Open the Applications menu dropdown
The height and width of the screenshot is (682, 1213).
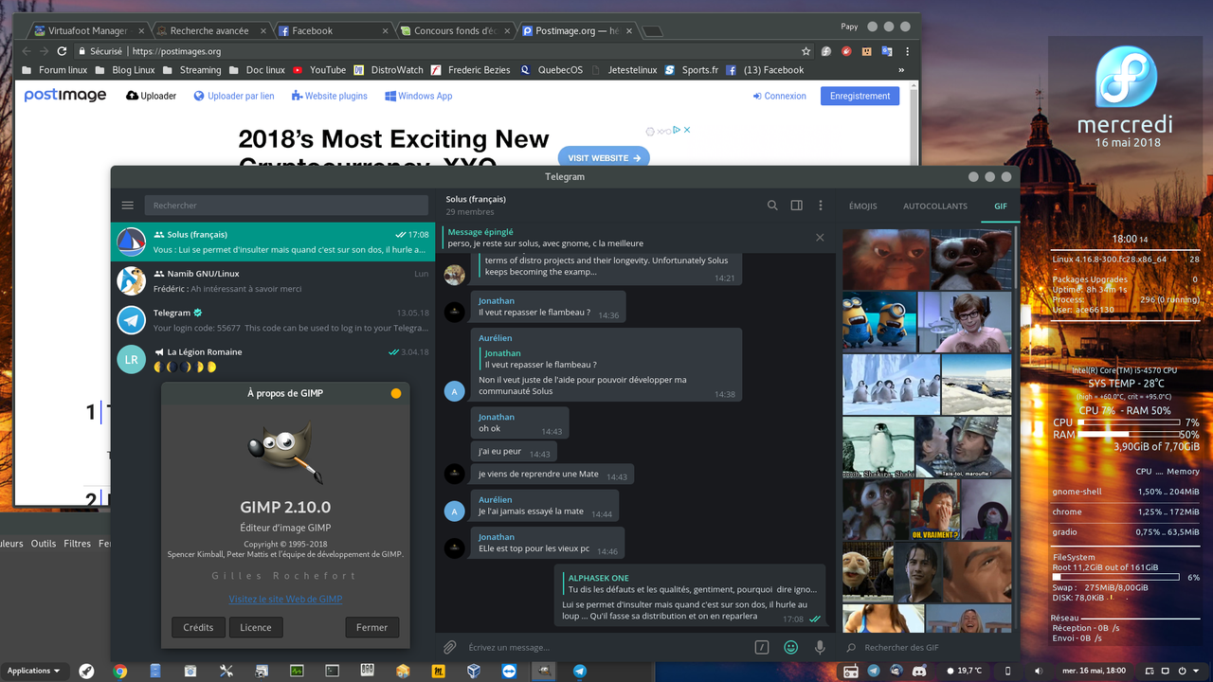[33, 671]
